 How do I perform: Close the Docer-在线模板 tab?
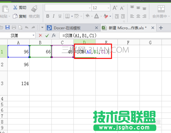[96, 28]
